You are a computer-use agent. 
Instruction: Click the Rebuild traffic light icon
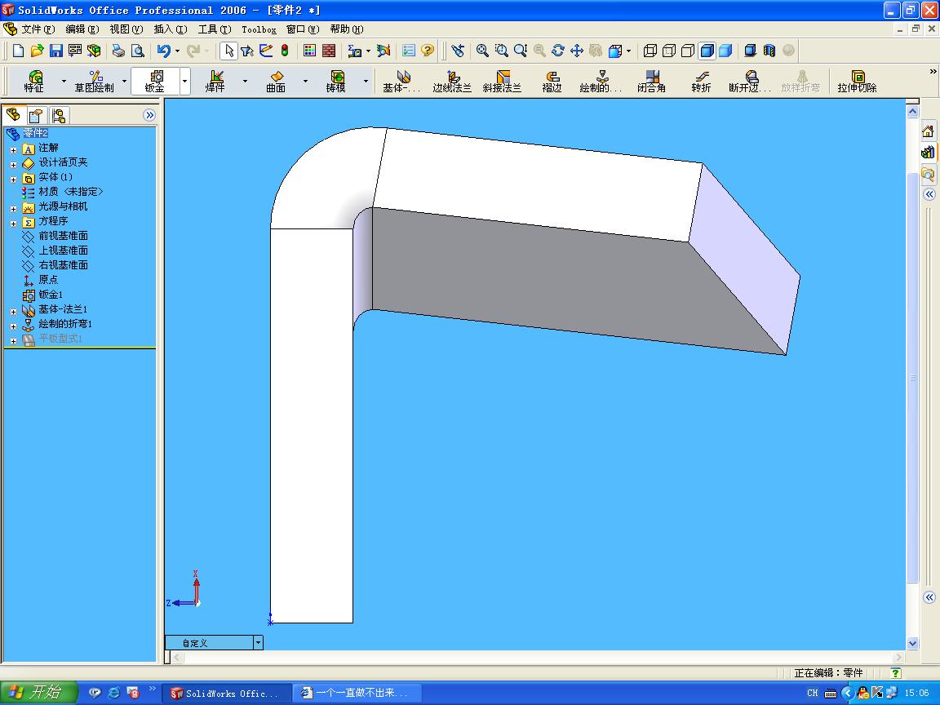click(x=285, y=51)
